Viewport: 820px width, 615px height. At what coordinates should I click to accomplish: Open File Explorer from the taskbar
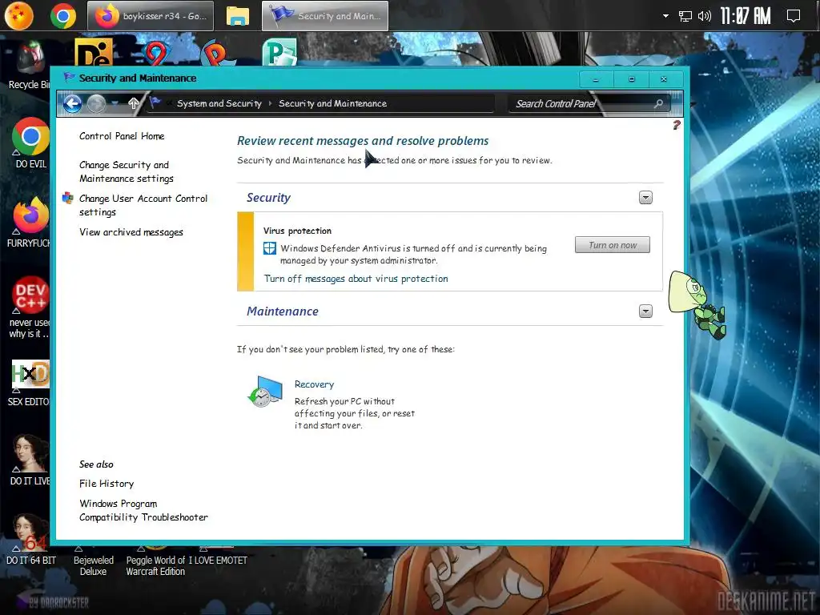[237, 16]
